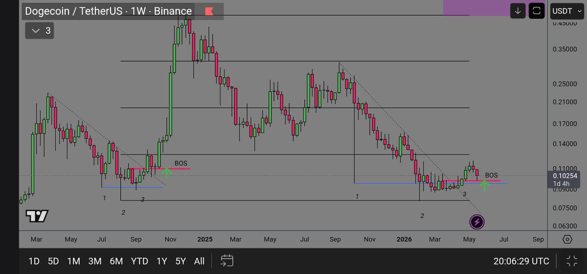Click the 0.14000 price axis label
The image size is (587, 274).
(566, 144)
